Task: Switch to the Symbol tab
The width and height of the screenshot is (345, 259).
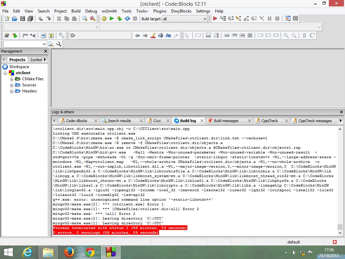Action: [36, 60]
